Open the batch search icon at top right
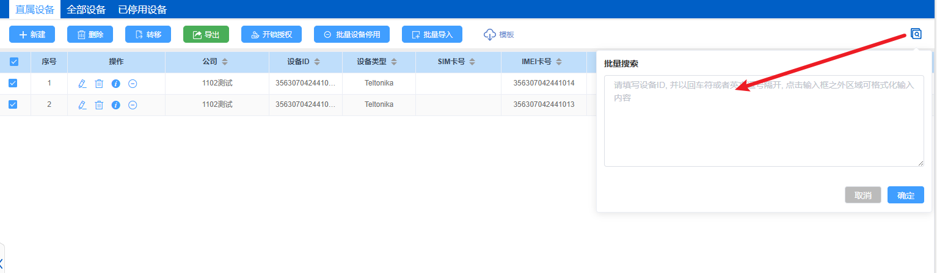This screenshot has width=937, height=273. [916, 34]
